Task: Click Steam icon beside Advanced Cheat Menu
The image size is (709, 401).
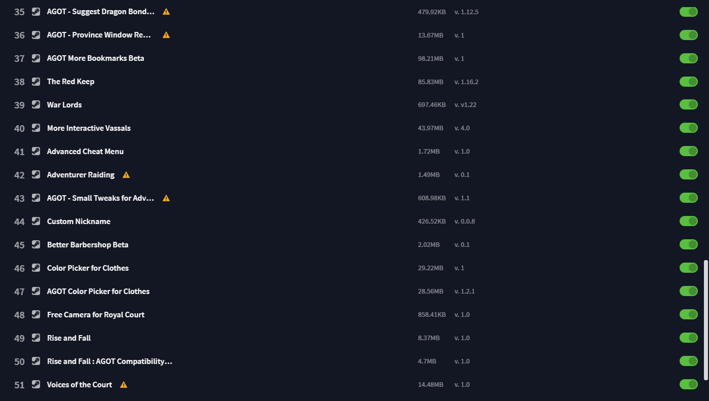Action: click(x=36, y=151)
